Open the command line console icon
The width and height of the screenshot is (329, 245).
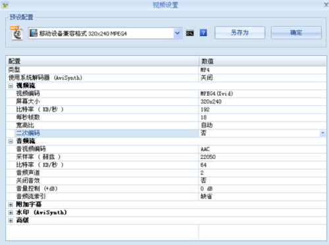pyautogui.click(x=190, y=33)
